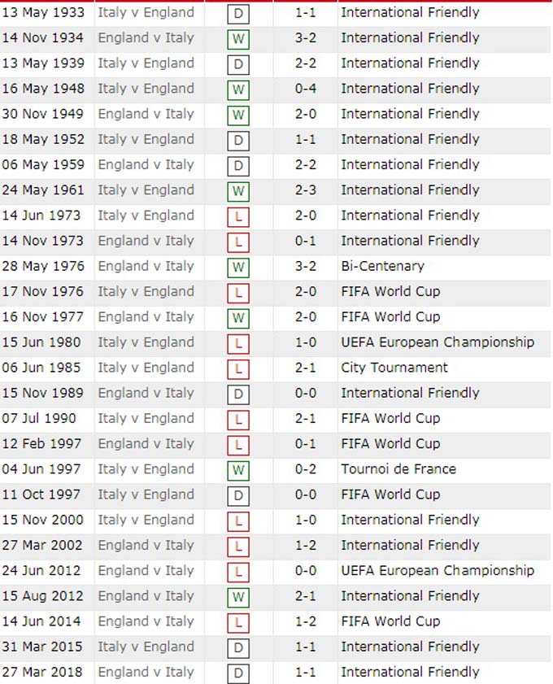Click the W result badge for 14 Nov 1934

point(238,39)
